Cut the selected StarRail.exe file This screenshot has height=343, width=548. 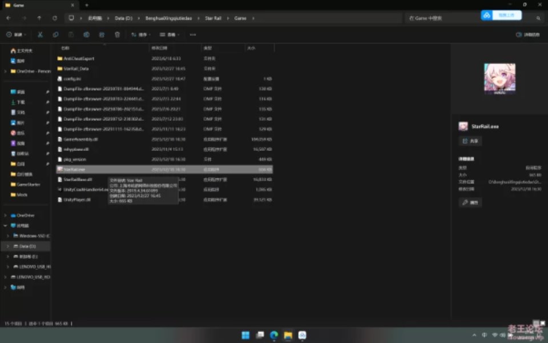[40, 35]
